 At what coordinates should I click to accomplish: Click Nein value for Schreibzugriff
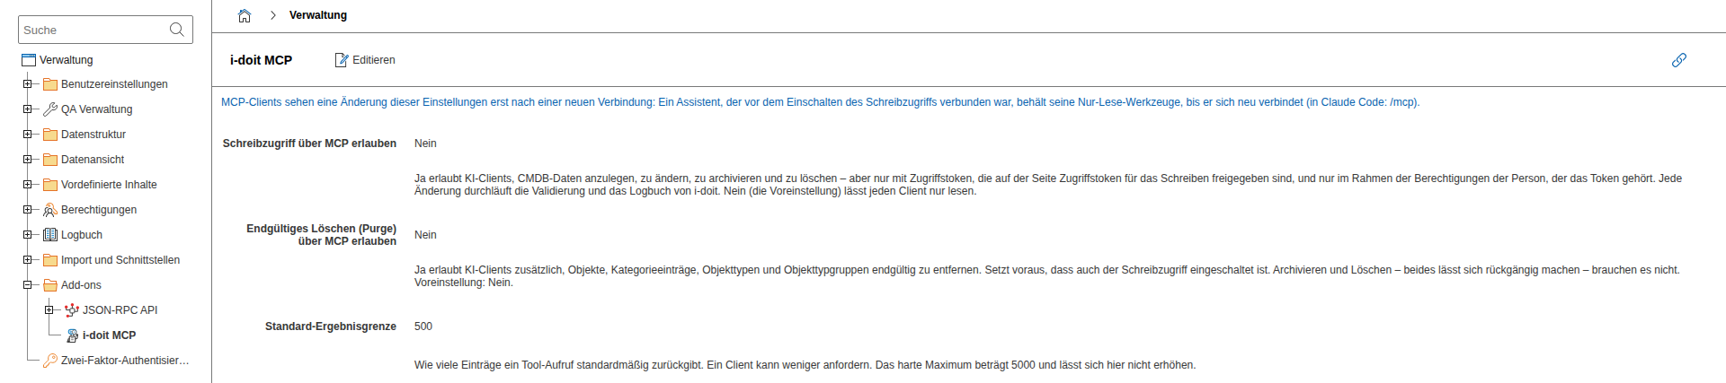click(425, 144)
